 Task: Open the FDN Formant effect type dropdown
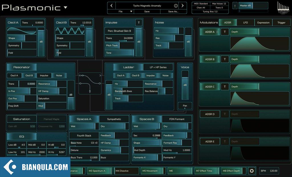[177, 119]
